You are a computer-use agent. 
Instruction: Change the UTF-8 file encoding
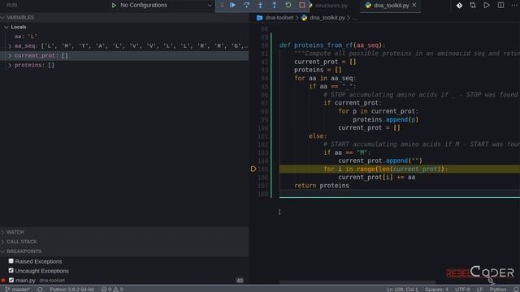pyautogui.click(x=462, y=289)
